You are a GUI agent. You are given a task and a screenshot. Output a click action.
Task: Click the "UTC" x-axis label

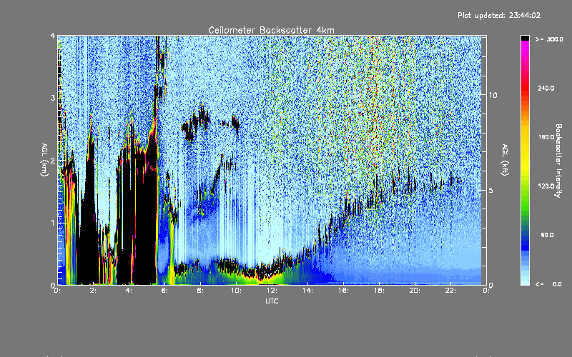[x=272, y=301]
